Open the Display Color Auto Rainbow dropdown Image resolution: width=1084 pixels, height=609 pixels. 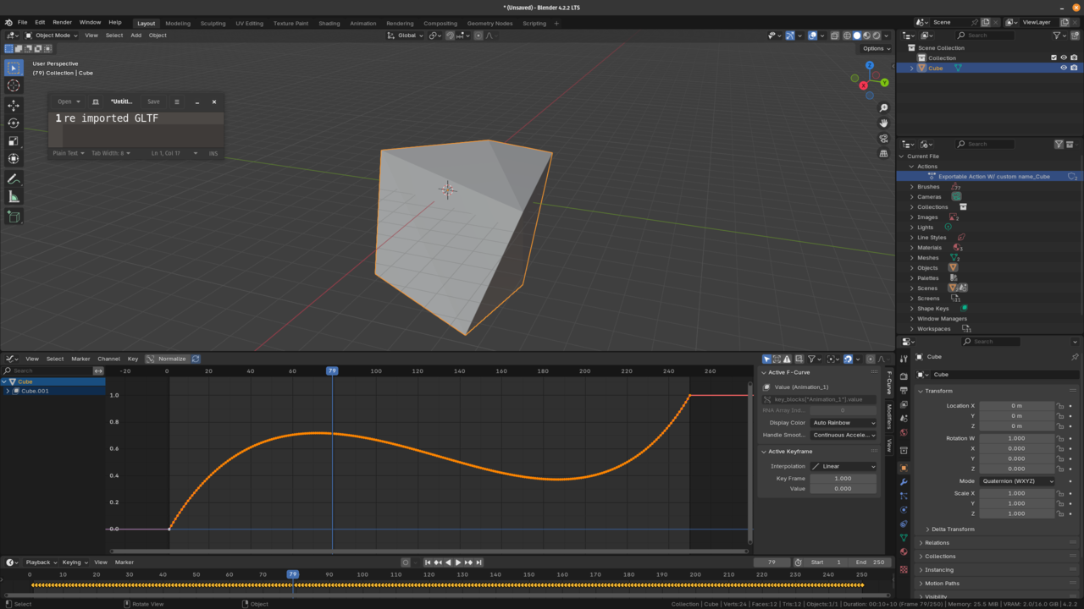pos(843,423)
